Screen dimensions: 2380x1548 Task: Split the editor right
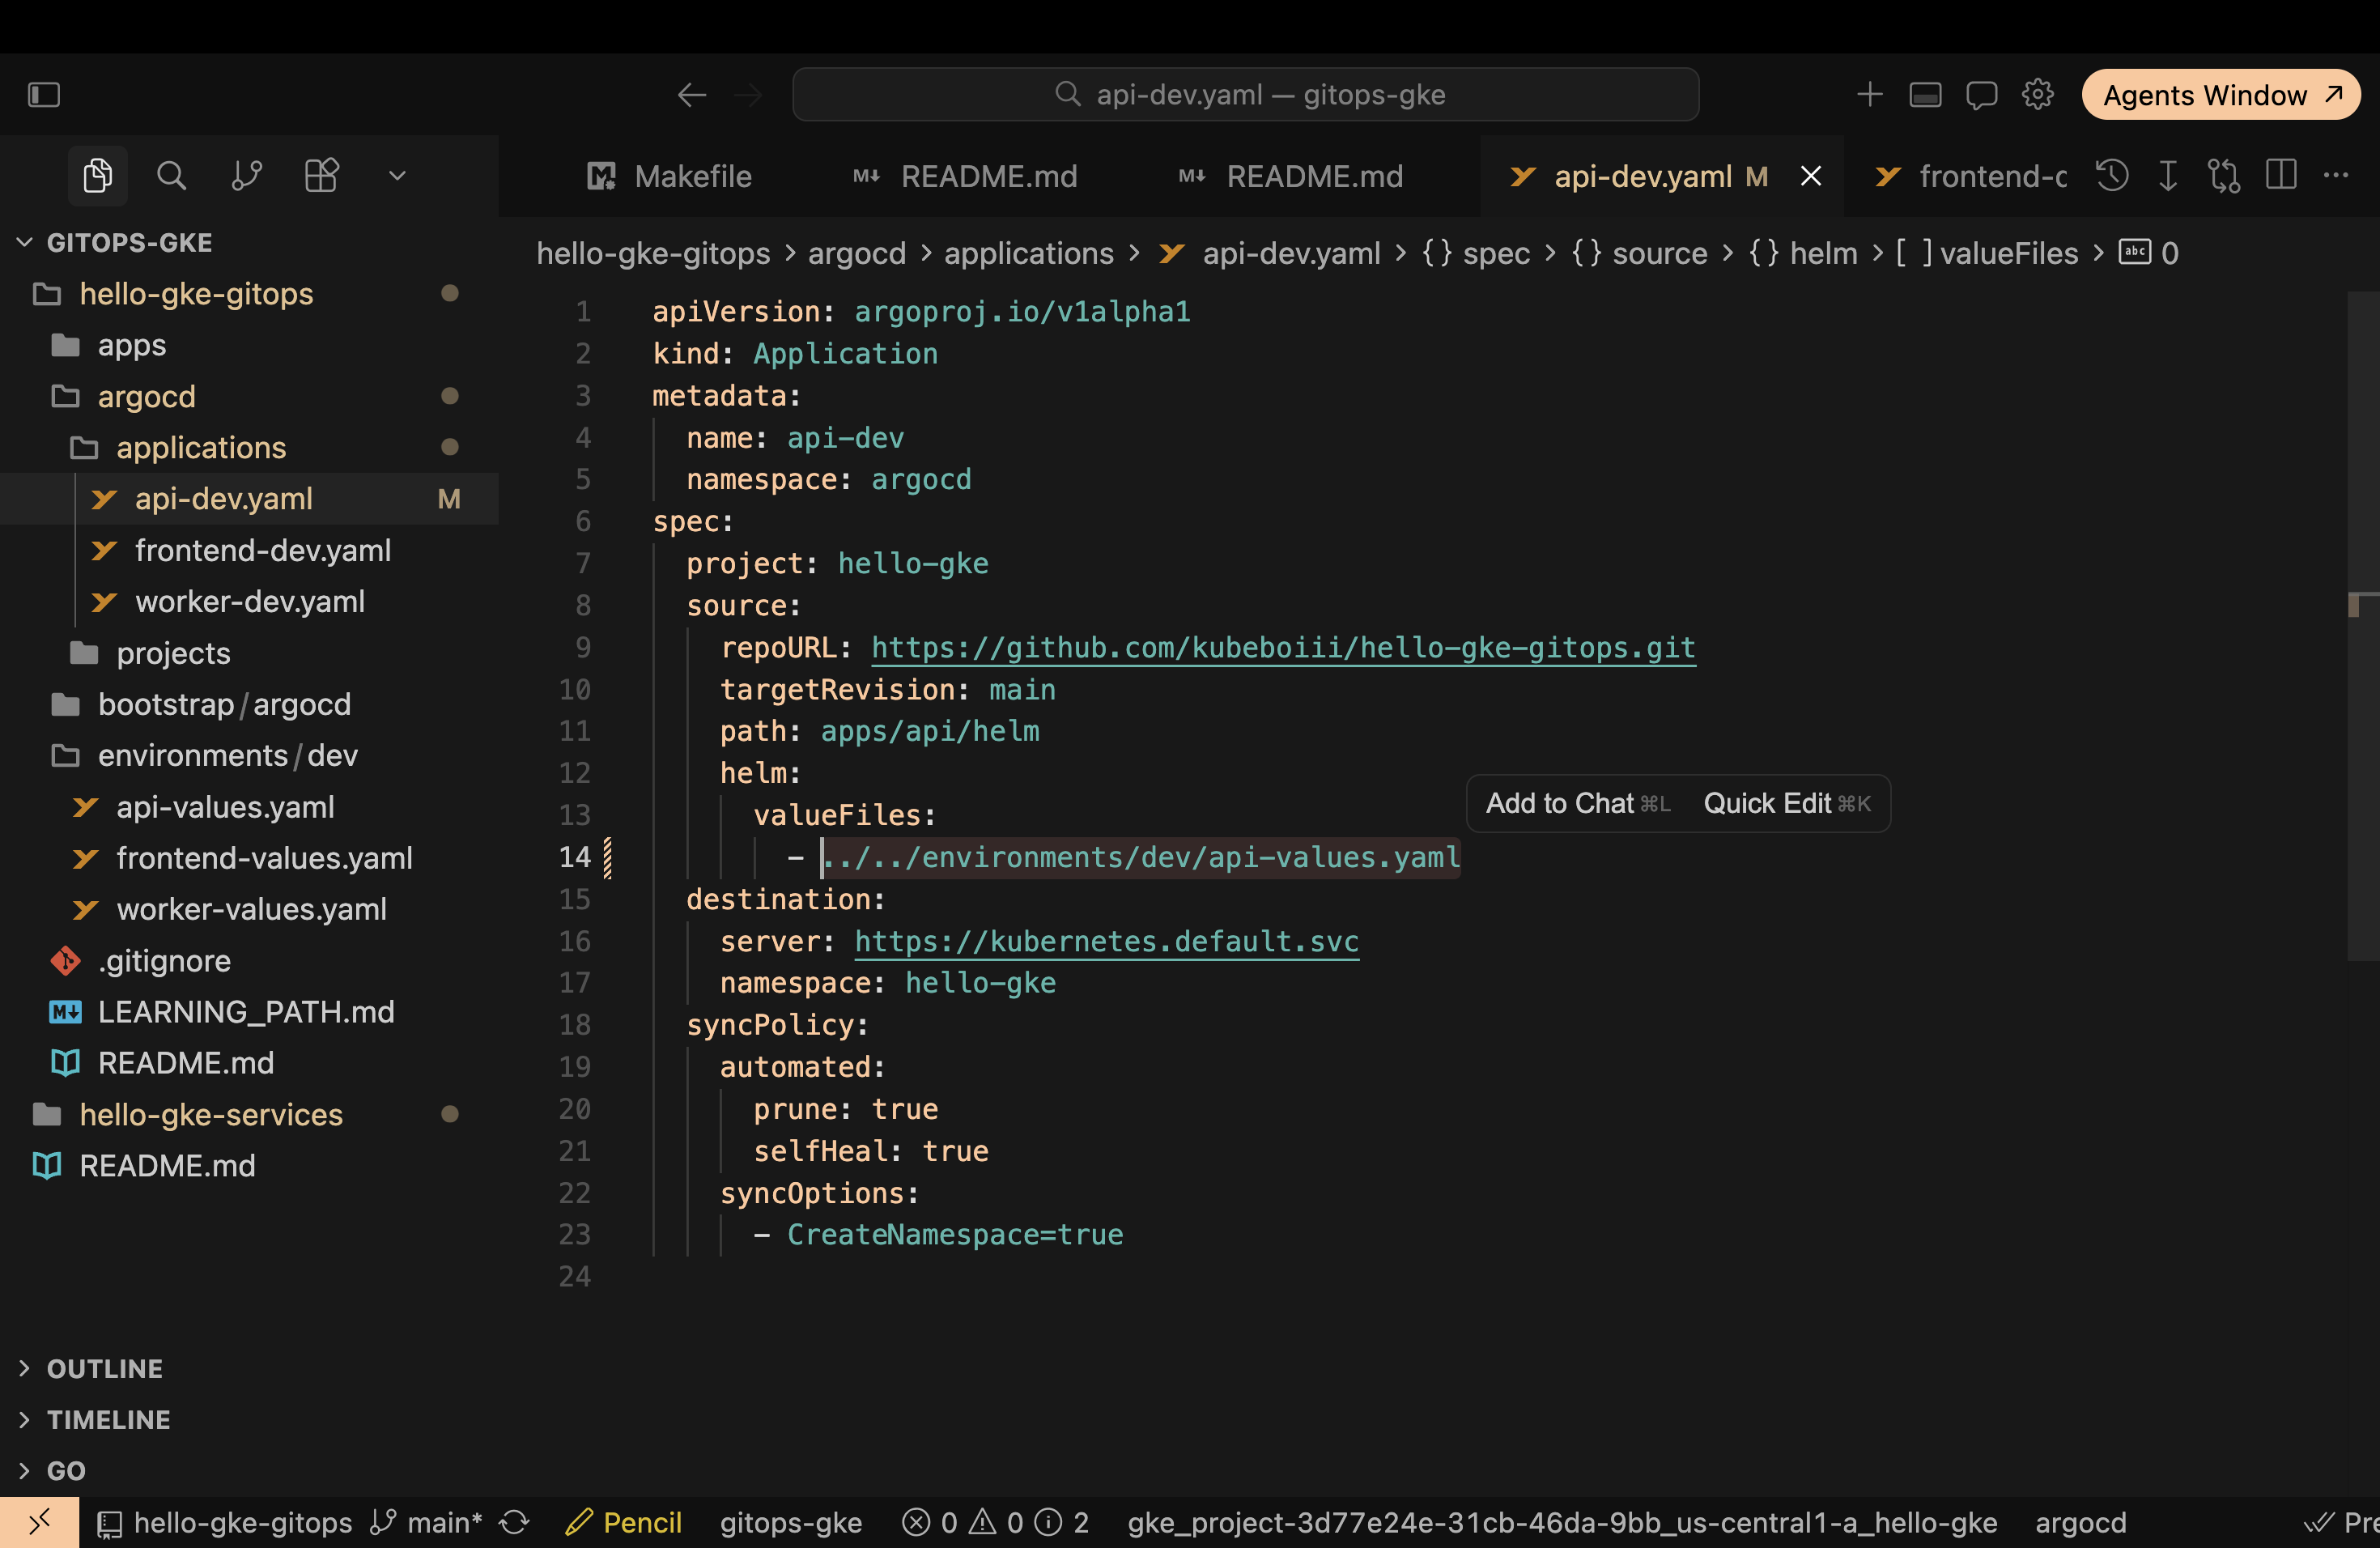(x=2281, y=176)
